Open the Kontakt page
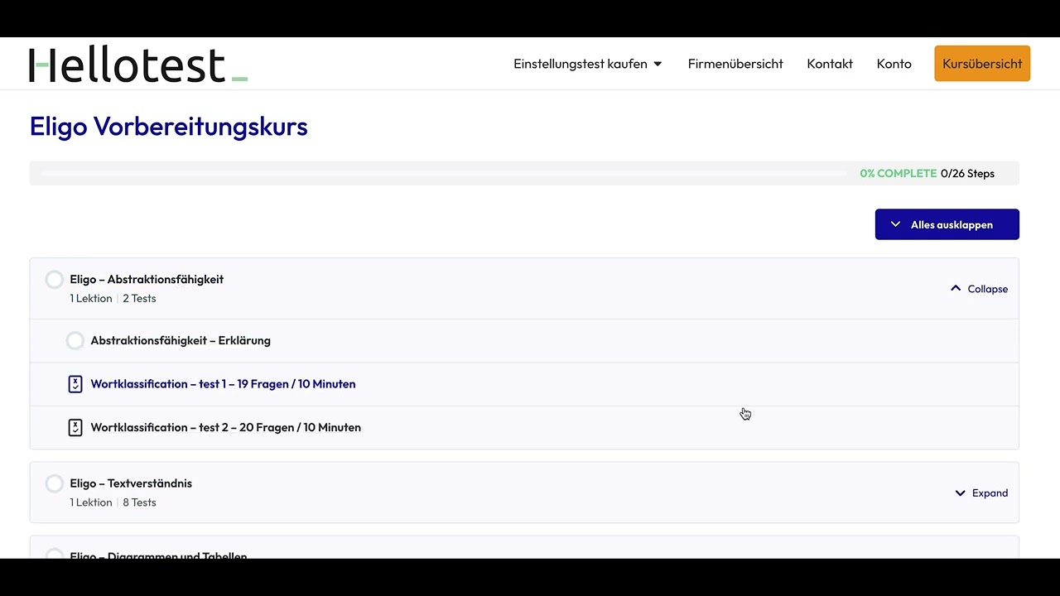Screen dimensions: 1060x596 [830, 64]
